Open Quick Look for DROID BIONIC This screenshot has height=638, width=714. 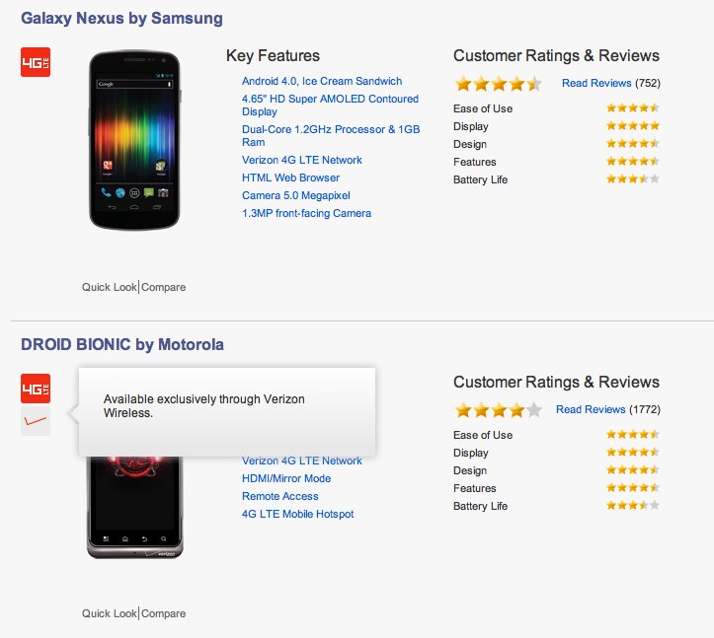[110, 613]
